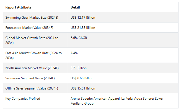The image size is (181, 109).
Task: Select the North America Market Value (2034F) cell
Action: tap(35, 68)
